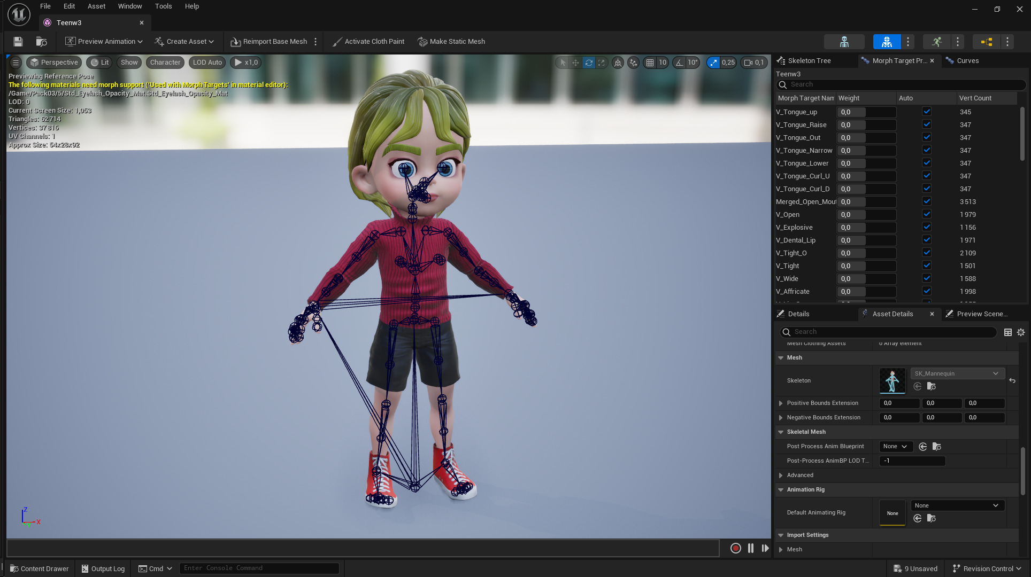The width and height of the screenshot is (1031, 577).
Task: Step forward one frame in playback
Action: coord(765,548)
